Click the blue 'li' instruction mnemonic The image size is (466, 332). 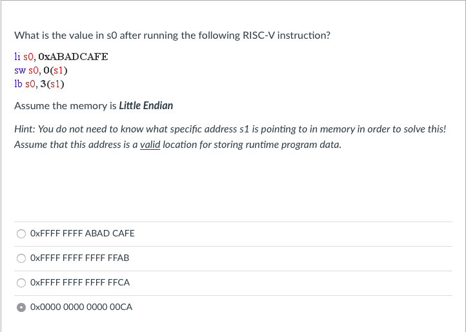pyautogui.click(x=17, y=56)
